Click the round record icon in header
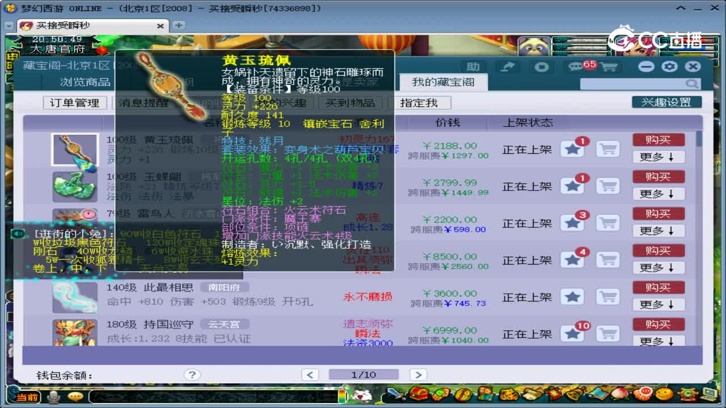 click(x=542, y=67)
